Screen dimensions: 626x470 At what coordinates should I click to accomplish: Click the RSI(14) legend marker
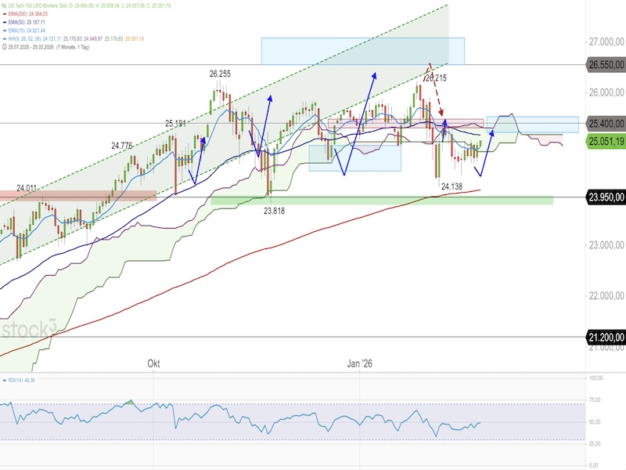coord(4,381)
